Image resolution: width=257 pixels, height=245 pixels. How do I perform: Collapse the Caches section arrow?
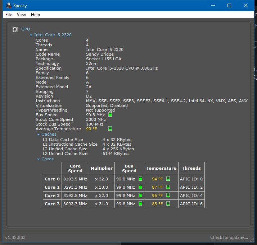click(39, 135)
